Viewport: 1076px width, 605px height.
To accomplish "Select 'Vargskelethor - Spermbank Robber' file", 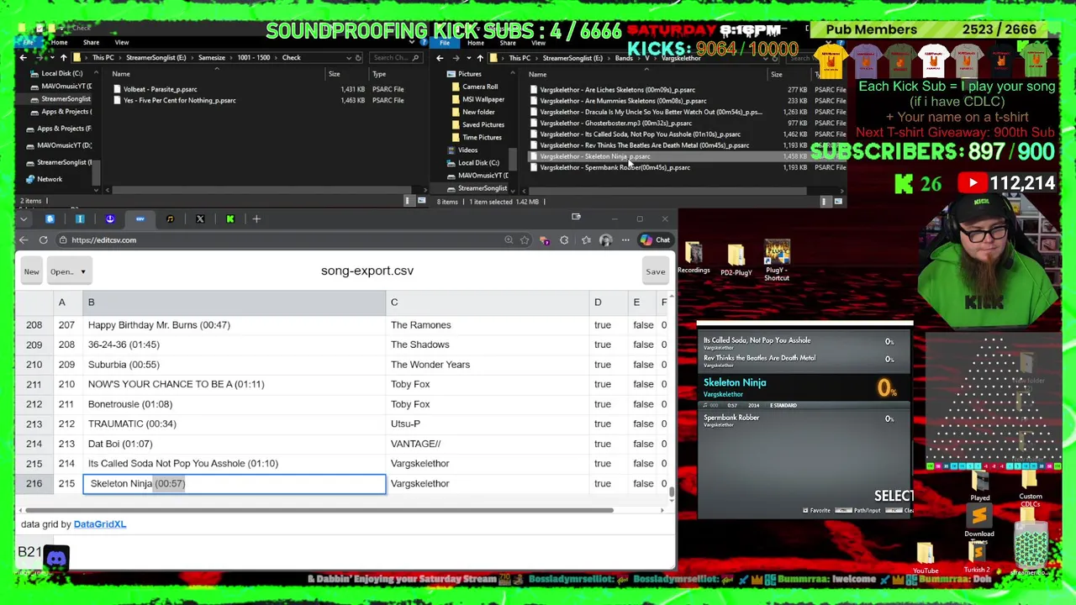I will [x=614, y=168].
